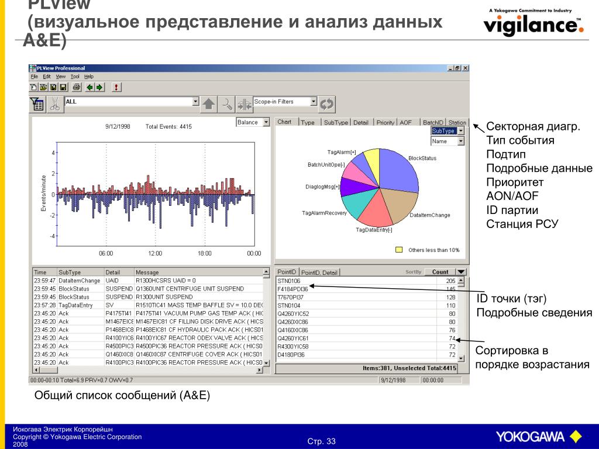Select PointID row D4180PI36
This screenshot has height=449, width=599.
point(366,355)
